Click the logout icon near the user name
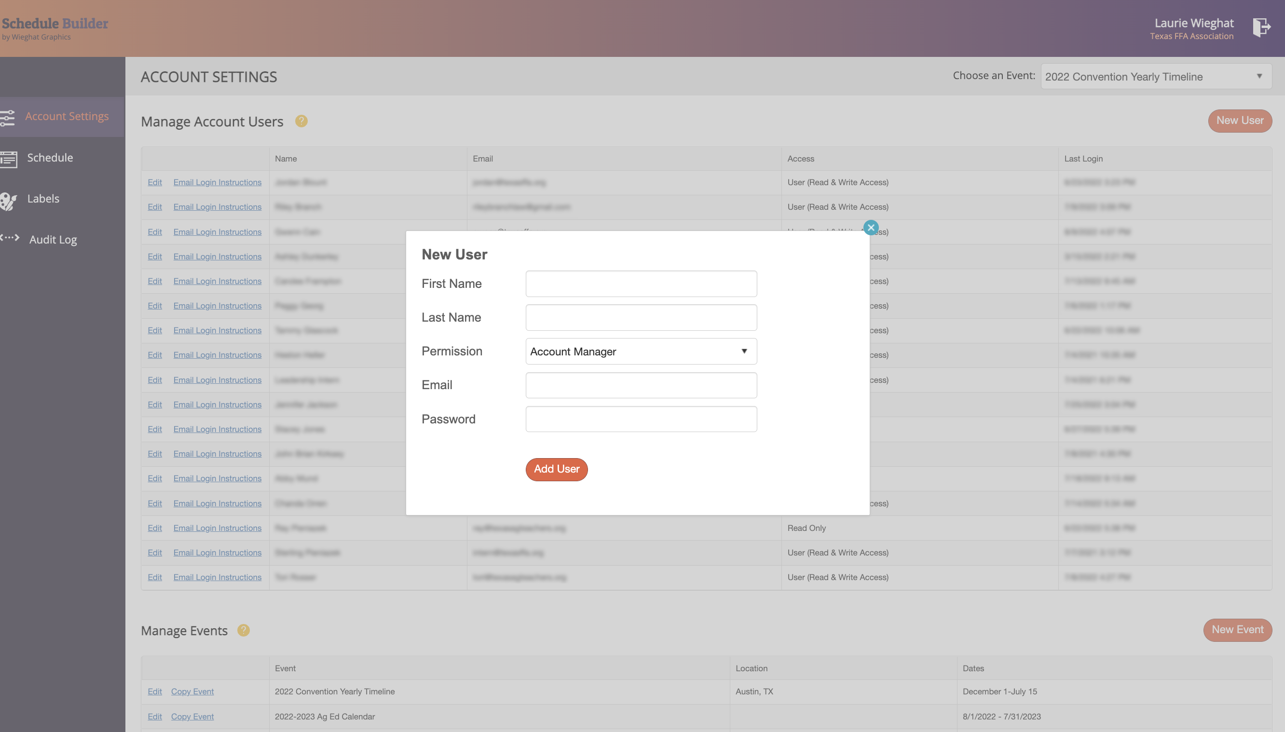The height and width of the screenshot is (732, 1285). (x=1261, y=27)
